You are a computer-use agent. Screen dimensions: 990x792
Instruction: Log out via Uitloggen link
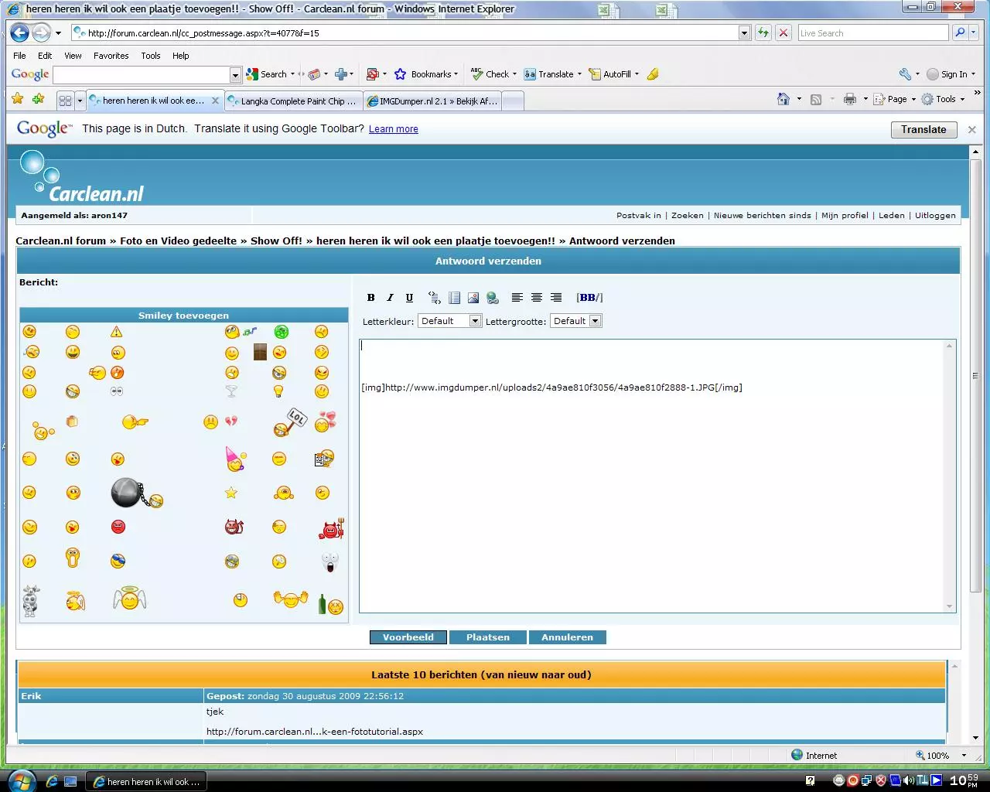[935, 216]
